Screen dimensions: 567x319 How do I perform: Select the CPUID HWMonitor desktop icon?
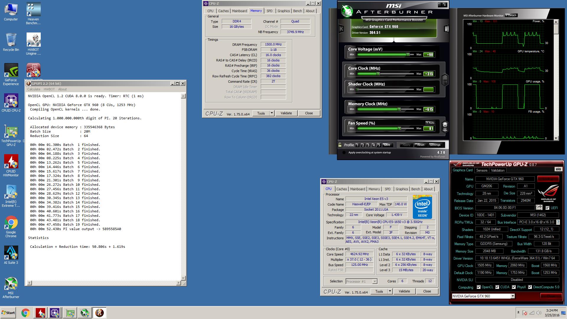tap(11, 166)
